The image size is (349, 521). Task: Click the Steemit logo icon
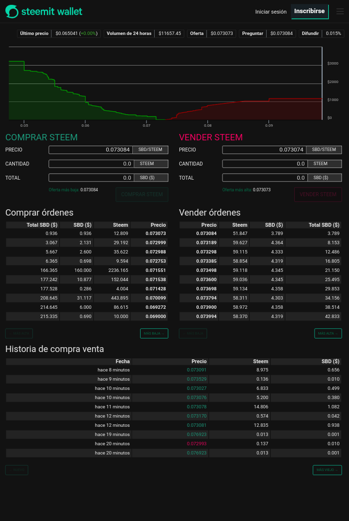[x=12, y=12]
